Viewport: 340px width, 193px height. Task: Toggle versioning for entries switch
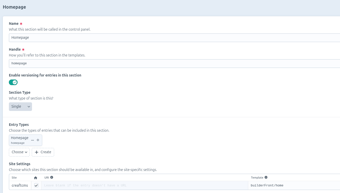(x=13, y=82)
